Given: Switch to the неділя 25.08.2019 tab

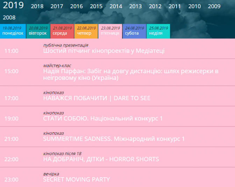Looking at the screenshot, I should coord(158,31).
